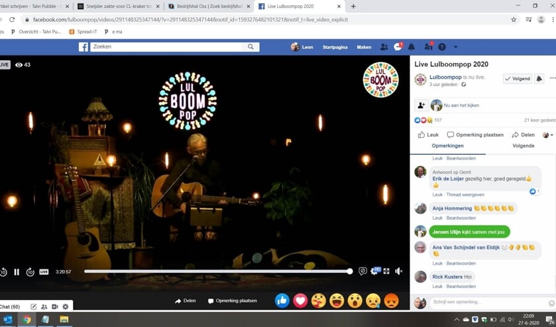The width and height of the screenshot is (556, 327).
Task: Toggle the Volgend following button
Action: (518, 79)
